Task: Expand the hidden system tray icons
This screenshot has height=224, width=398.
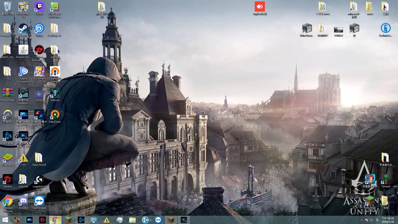Action: coord(361,220)
